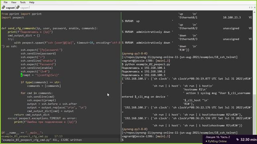
Task: Click the 'Ethernet0/1' row with 10.100.23.3
Action: 215,18
